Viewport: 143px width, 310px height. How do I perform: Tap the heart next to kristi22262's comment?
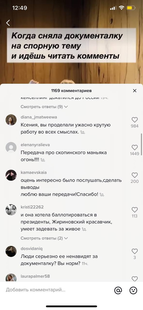coord(135,210)
